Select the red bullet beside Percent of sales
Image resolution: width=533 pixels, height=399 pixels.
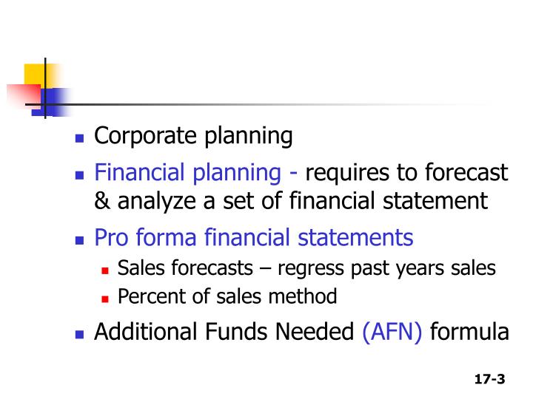pos(105,299)
